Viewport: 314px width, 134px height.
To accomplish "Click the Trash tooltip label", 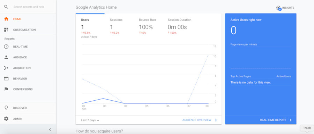I will click(307, 128).
